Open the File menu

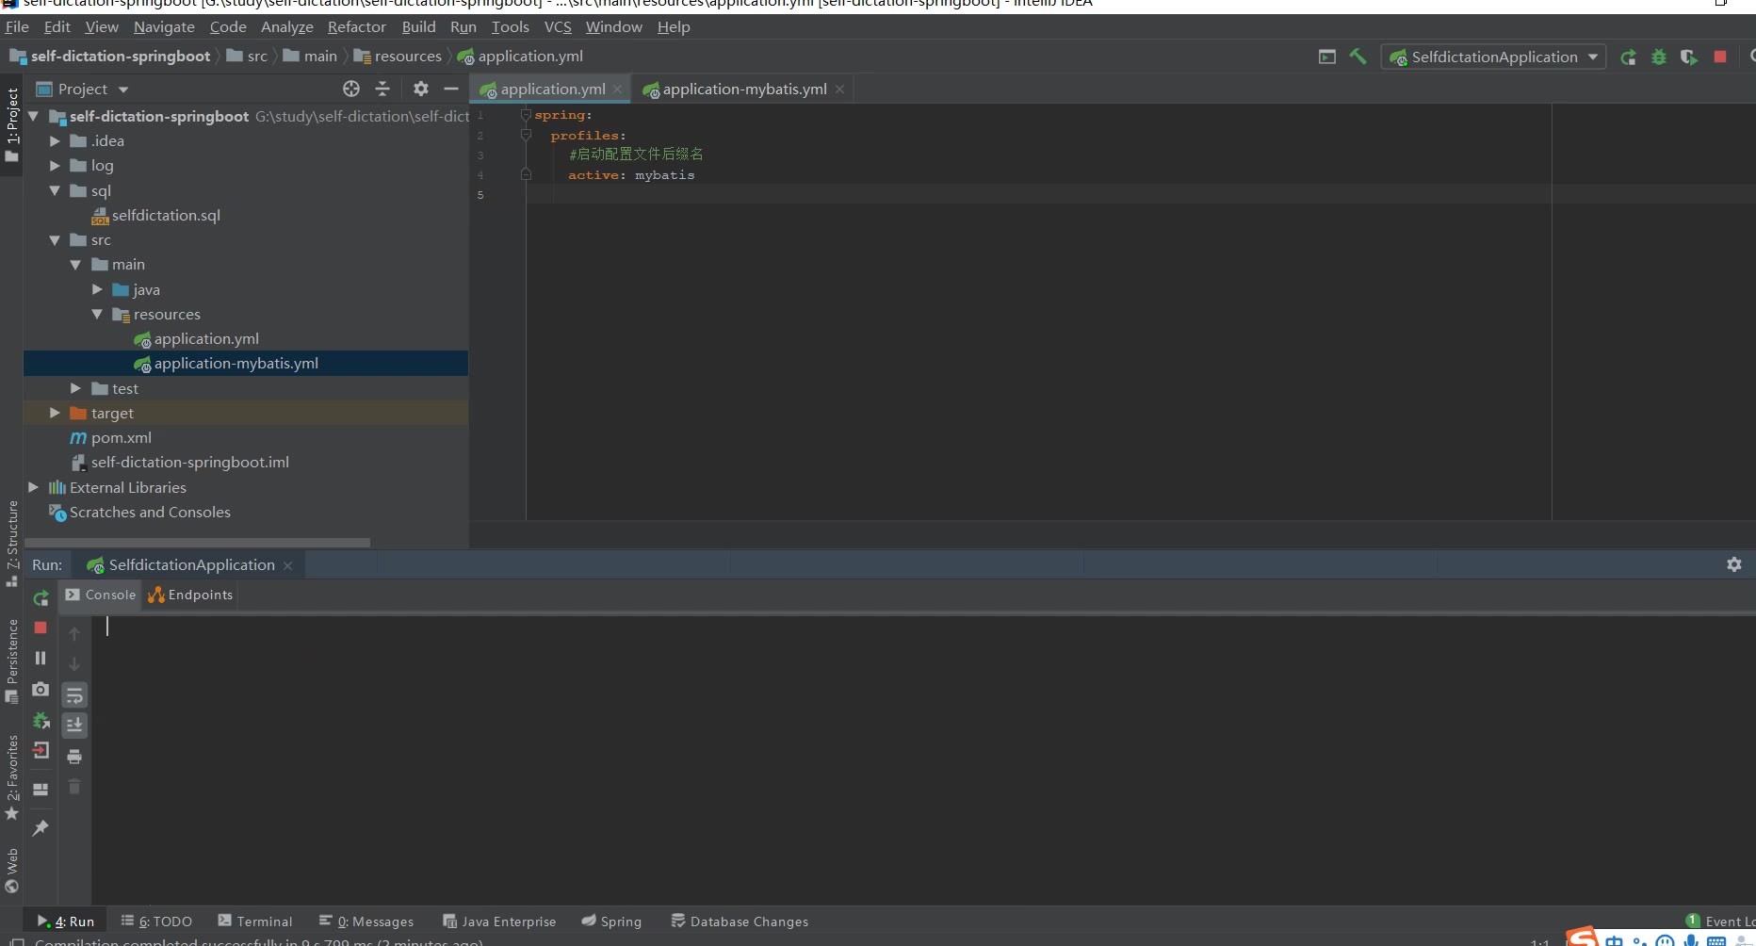coord(17,26)
